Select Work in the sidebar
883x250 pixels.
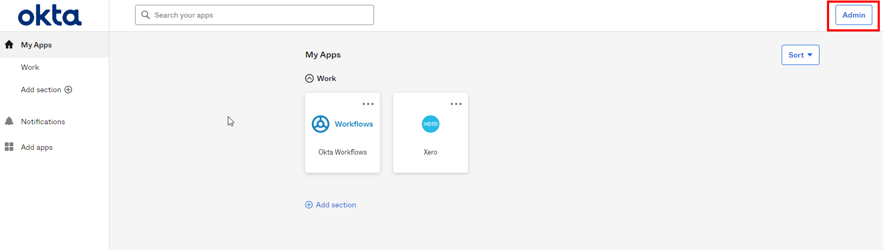[30, 67]
